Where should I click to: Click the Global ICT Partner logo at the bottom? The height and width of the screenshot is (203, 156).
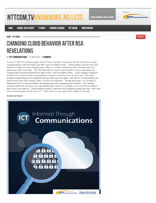click(88, 192)
